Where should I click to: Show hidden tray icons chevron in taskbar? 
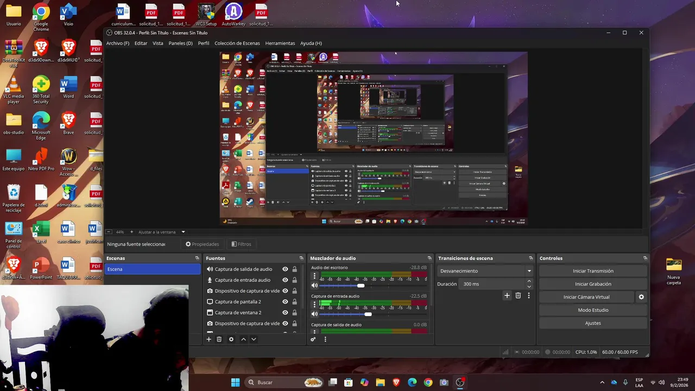coord(602,382)
